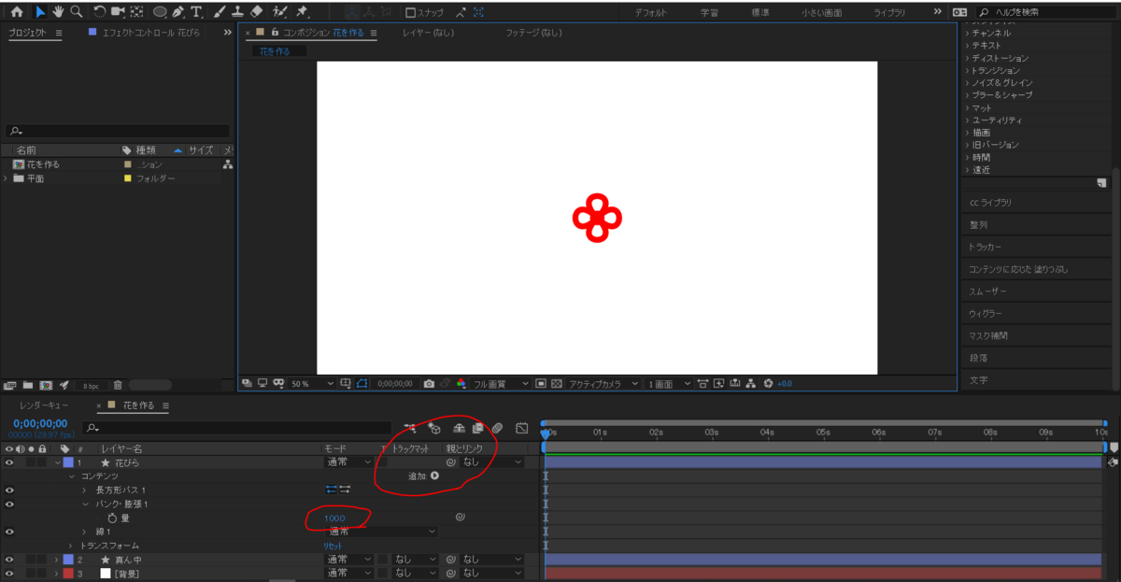Click the new composition icon in Project panel
The width and height of the screenshot is (1121, 582).
(45, 385)
